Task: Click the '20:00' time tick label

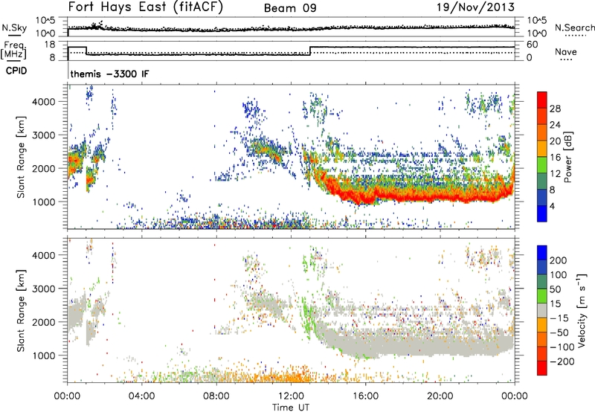Action: tap(440, 396)
